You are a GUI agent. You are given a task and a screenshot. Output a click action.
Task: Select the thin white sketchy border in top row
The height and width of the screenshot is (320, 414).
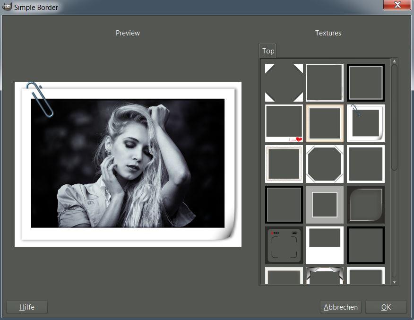324,83
